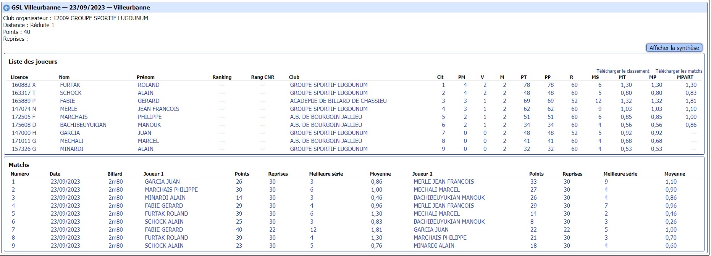The width and height of the screenshot is (711, 256).
Task: Click the Joueur 1 column header
Action: (154, 174)
